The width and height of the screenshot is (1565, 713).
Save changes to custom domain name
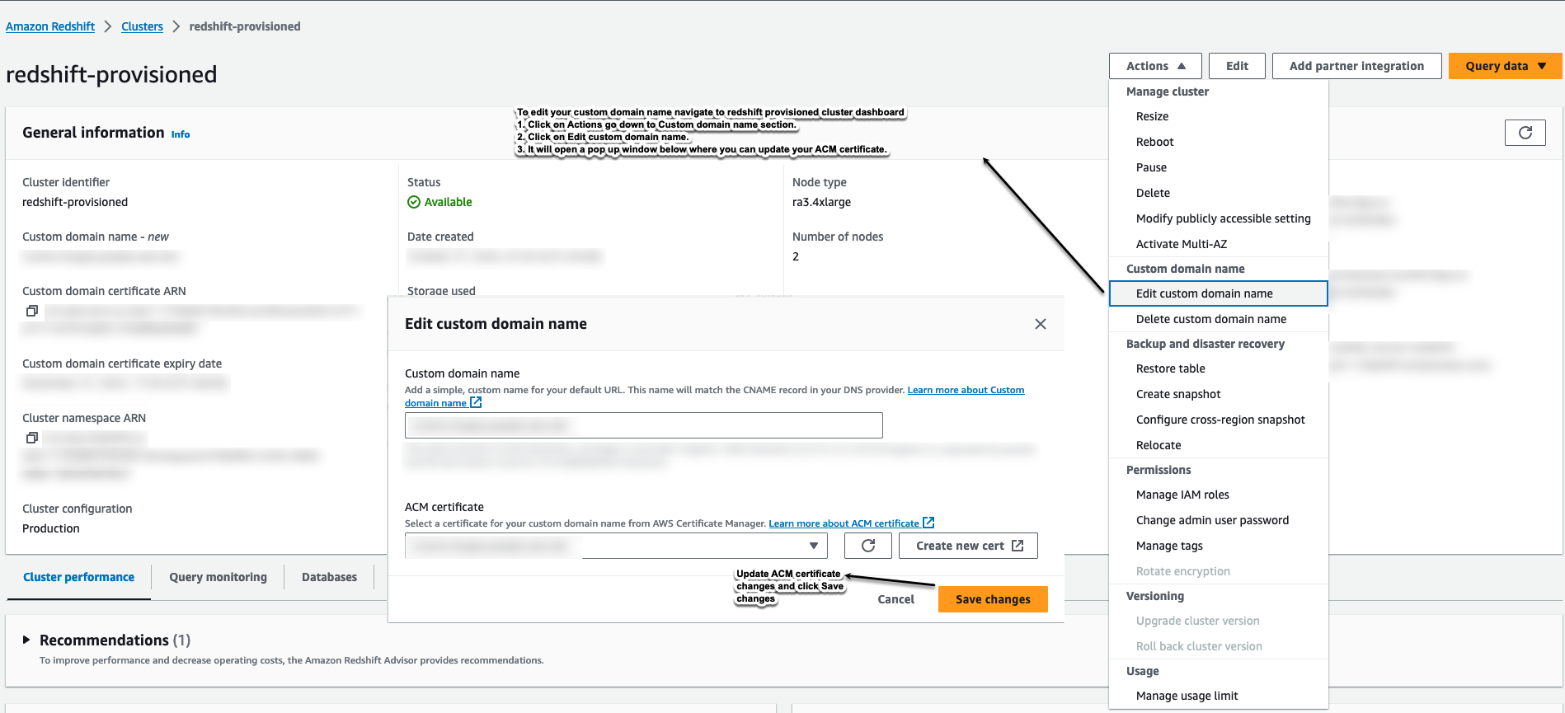point(993,599)
